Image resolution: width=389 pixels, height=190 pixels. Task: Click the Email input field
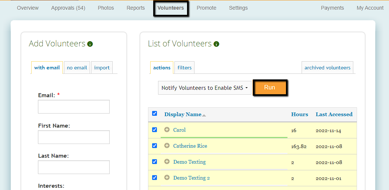74,107
